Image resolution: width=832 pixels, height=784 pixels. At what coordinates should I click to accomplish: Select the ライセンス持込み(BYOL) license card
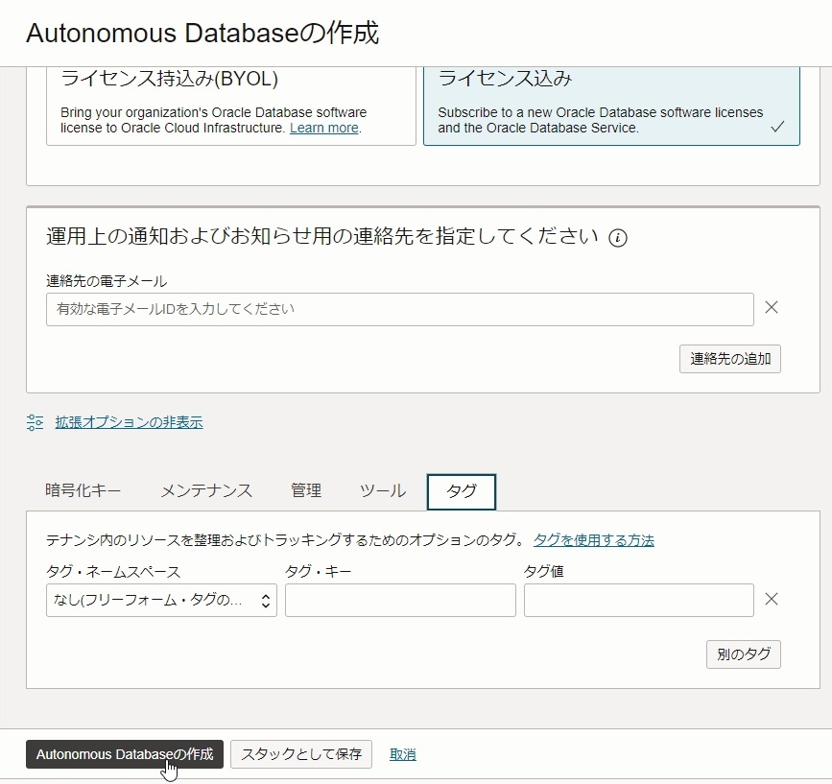click(231, 107)
